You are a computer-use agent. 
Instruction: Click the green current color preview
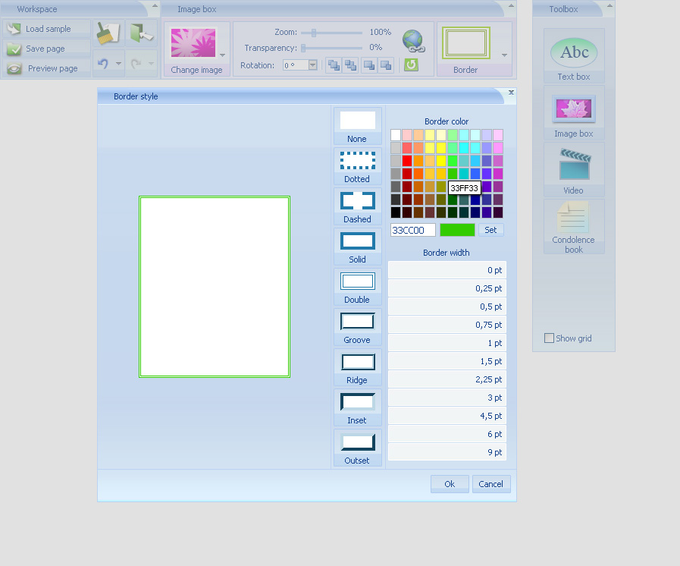coord(458,230)
